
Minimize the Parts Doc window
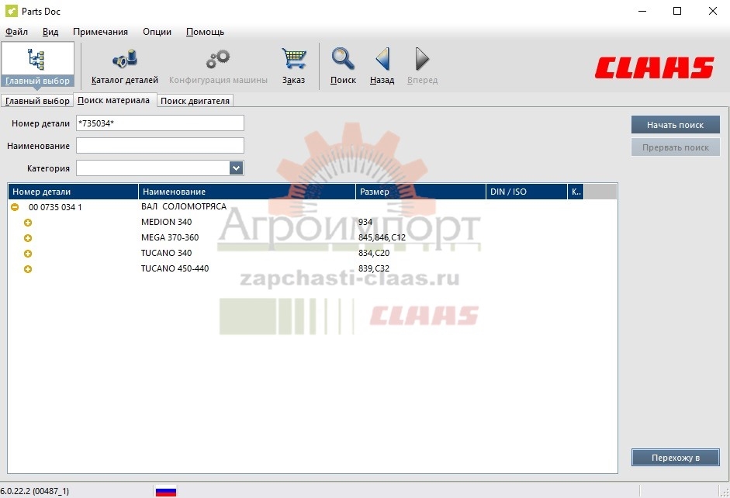[642, 11]
